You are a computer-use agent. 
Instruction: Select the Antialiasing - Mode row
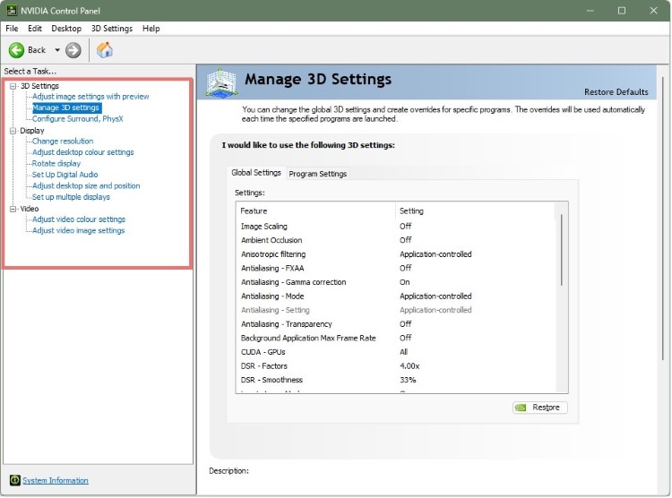[396, 296]
